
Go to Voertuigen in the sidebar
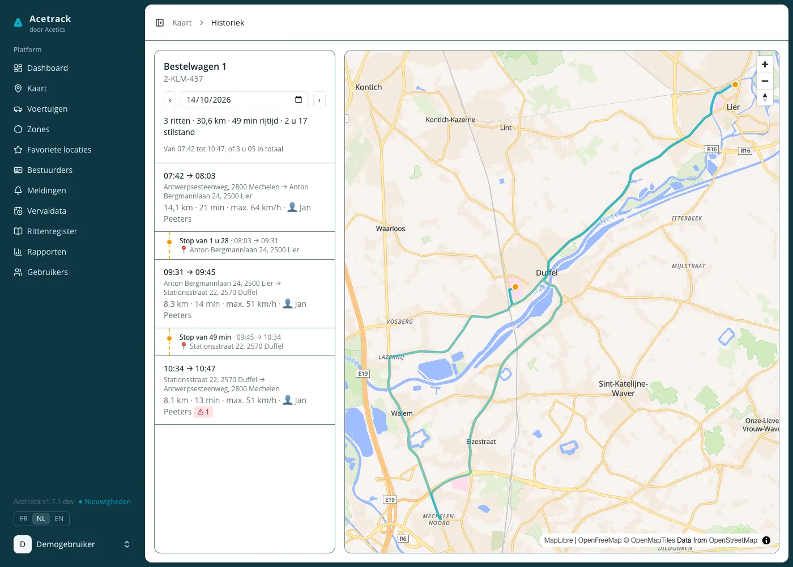point(73,109)
